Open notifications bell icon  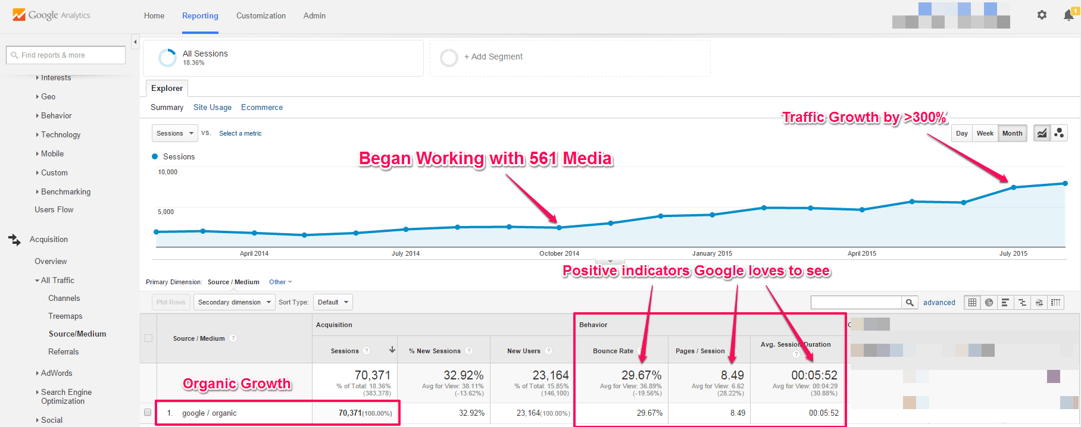(x=1068, y=15)
